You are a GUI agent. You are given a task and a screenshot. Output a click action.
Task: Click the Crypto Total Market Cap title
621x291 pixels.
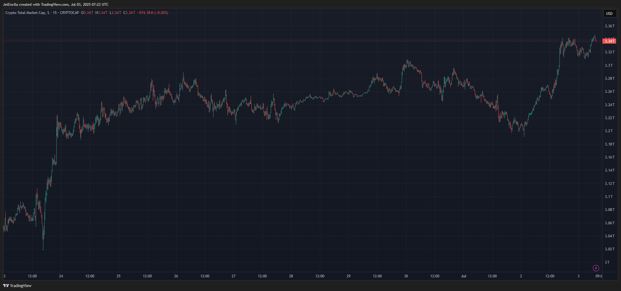coord(25,13)
